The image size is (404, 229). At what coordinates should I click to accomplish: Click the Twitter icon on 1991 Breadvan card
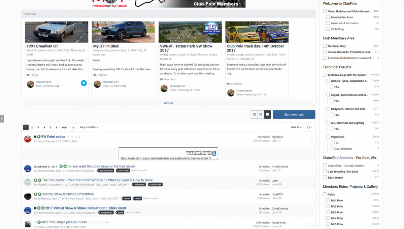[x=84, y=83]
